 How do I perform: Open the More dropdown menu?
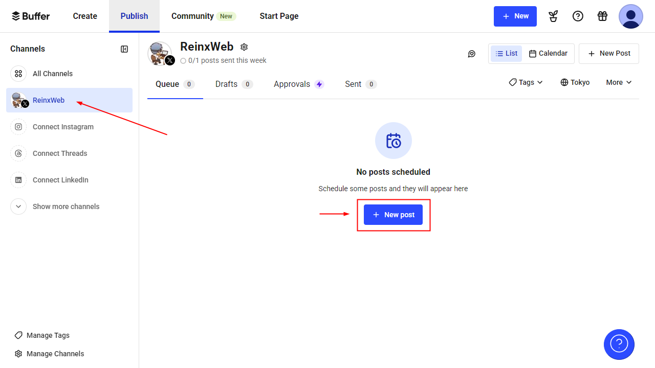[619, 82]
